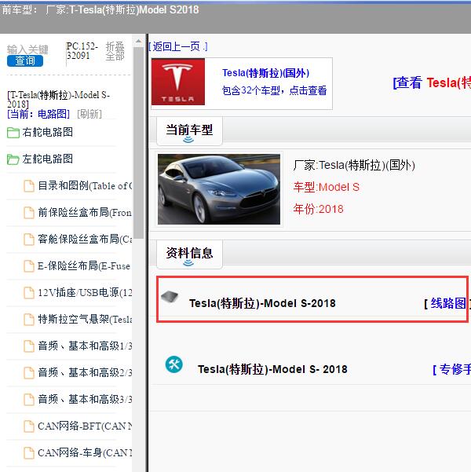
Task: Click the 返回上一页 back link
Action: [178, 46]
